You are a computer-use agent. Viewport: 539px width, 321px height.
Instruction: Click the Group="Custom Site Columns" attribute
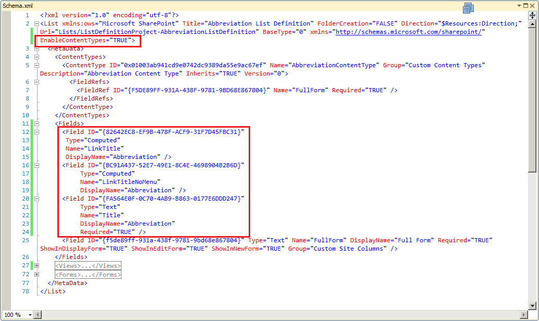click(x=337, y=249)
